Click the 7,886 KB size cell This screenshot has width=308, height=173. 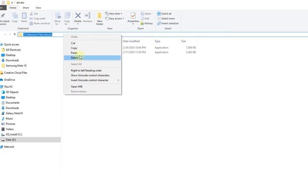pos(191,48)
